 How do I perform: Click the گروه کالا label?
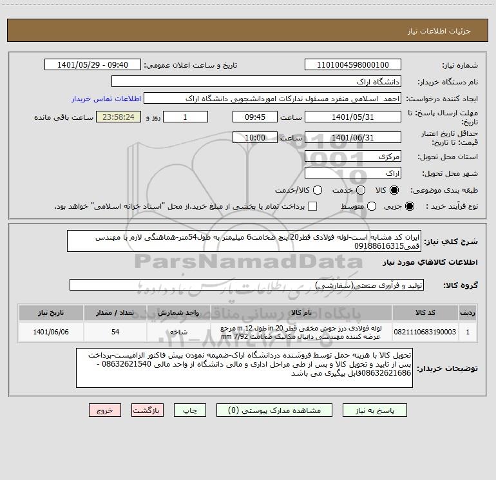461,285
